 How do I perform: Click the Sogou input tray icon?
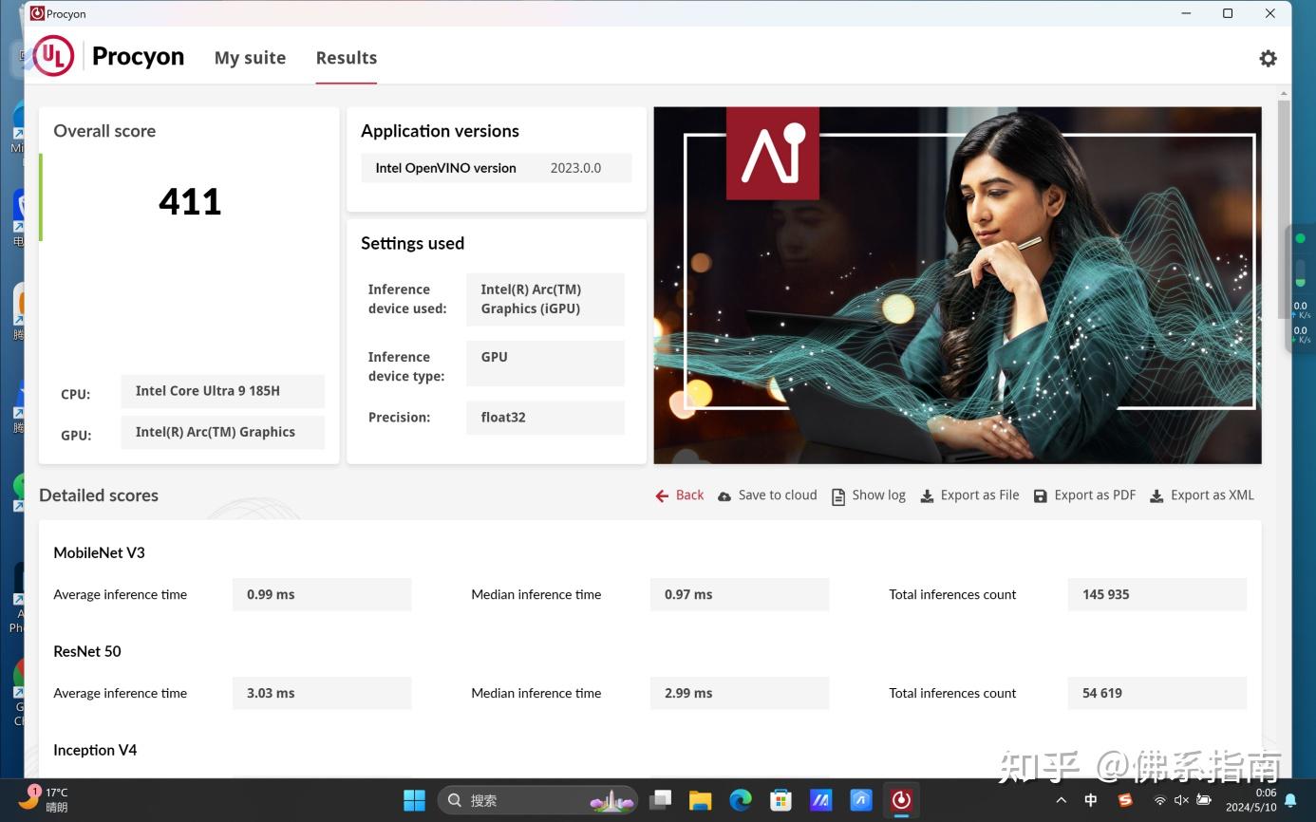pyautogui.click(x=1125, y=800)
